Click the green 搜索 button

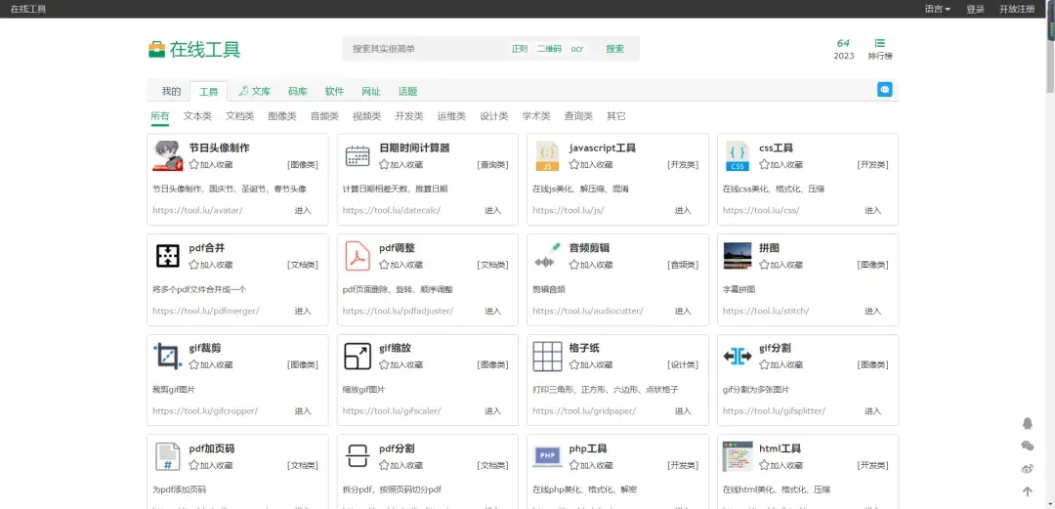614,49
